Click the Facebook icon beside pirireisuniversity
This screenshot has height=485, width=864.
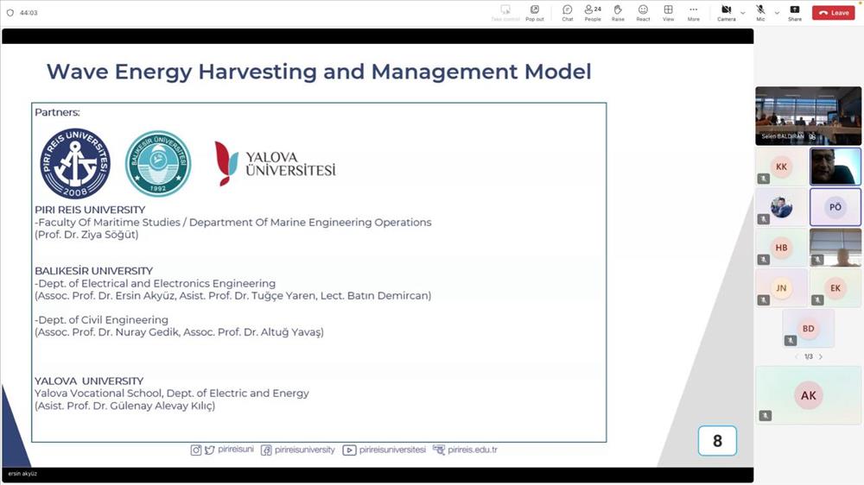click(x=266, y=450)
